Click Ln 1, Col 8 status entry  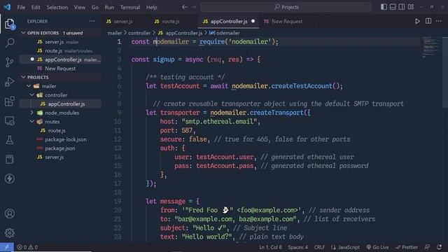pos(270,247)
